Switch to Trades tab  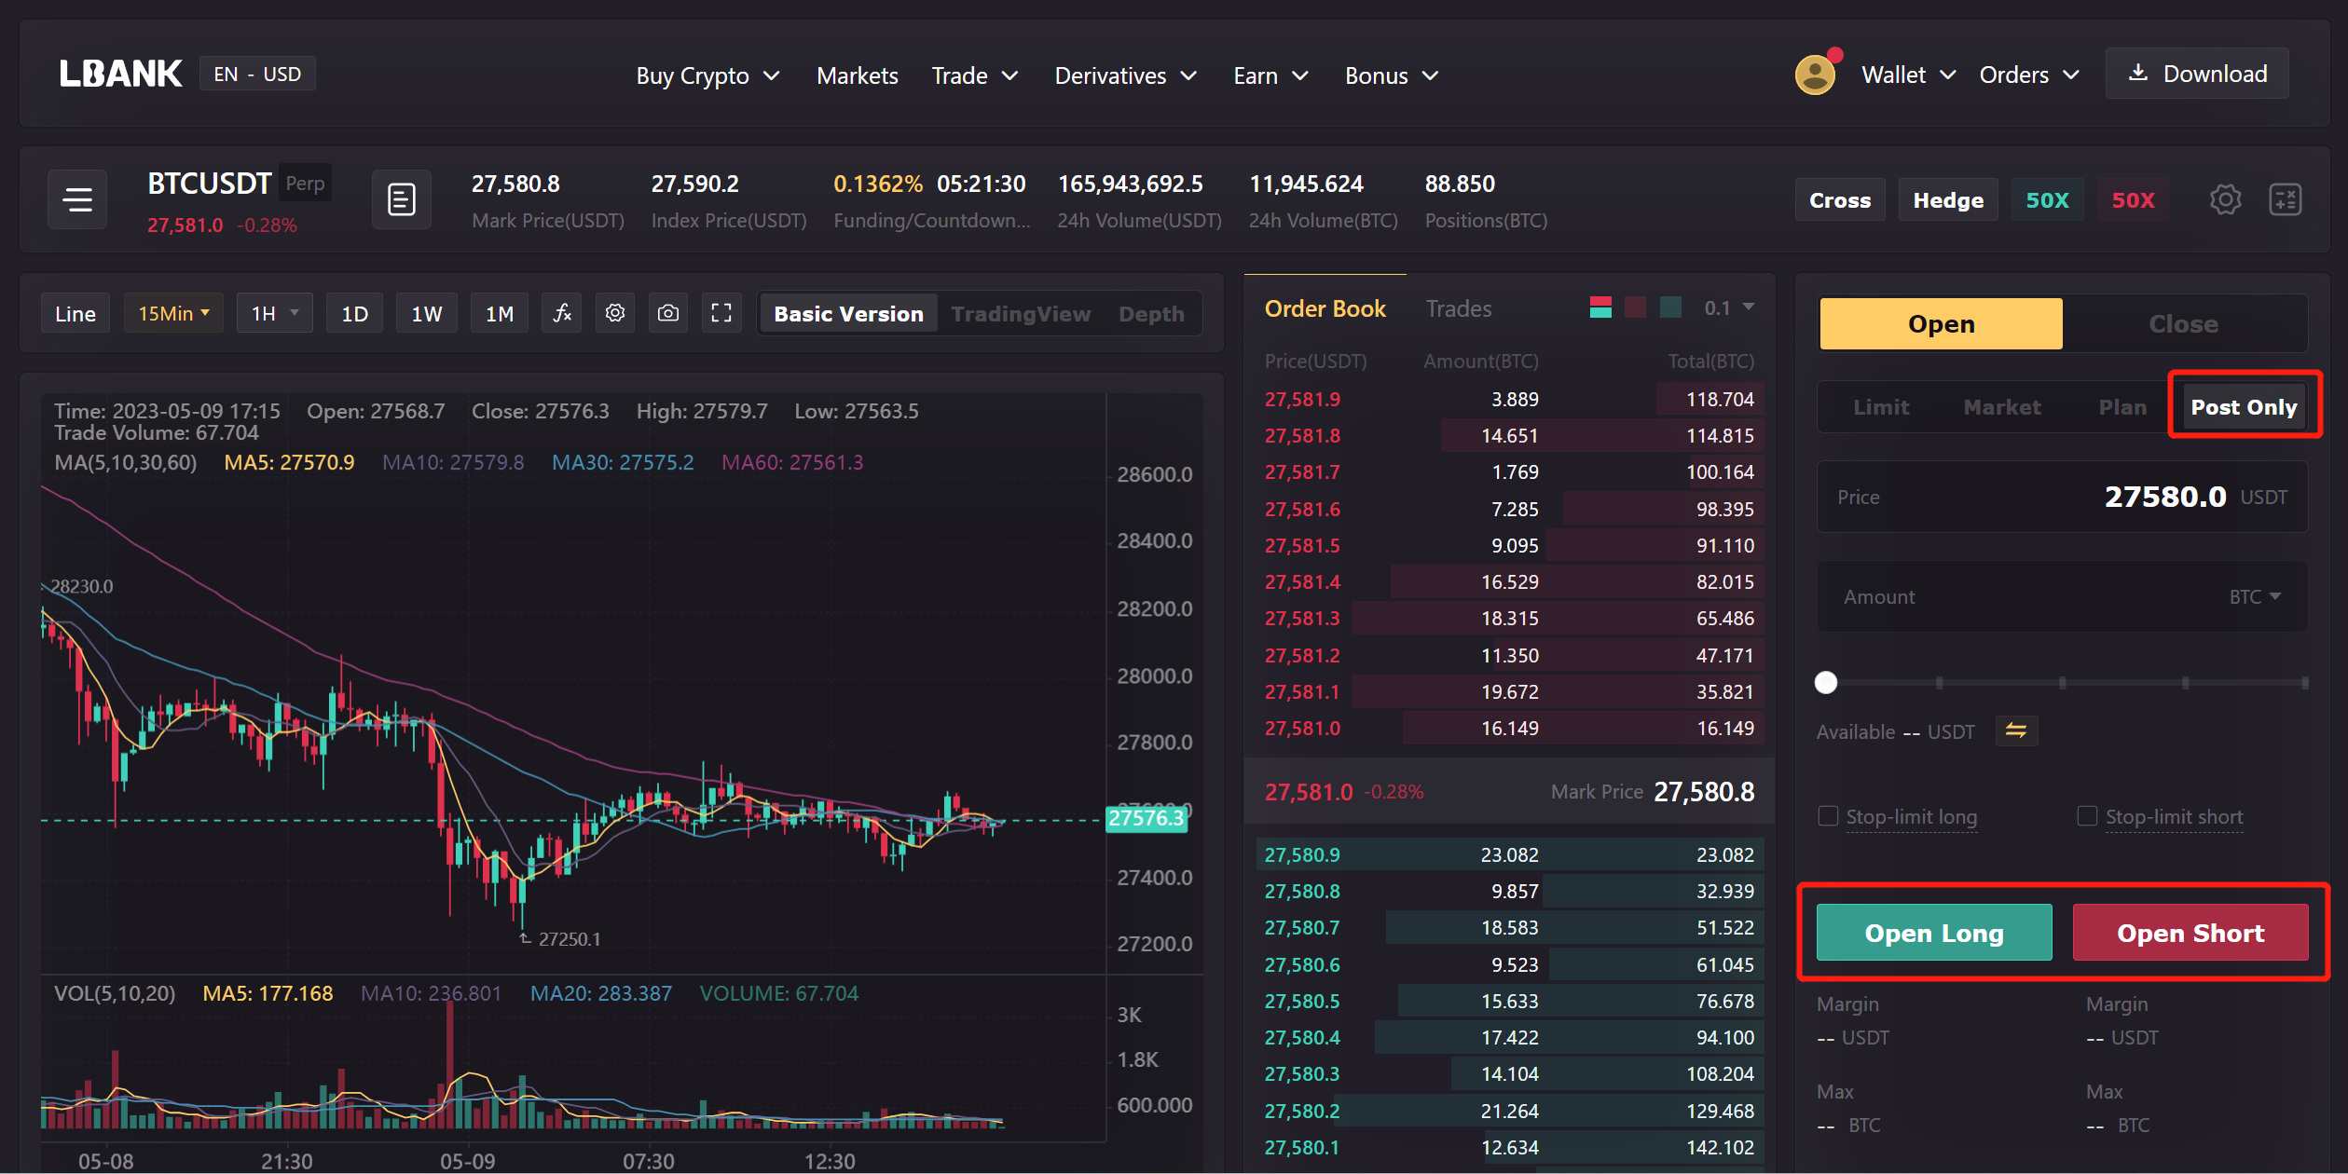(1458, 308)
